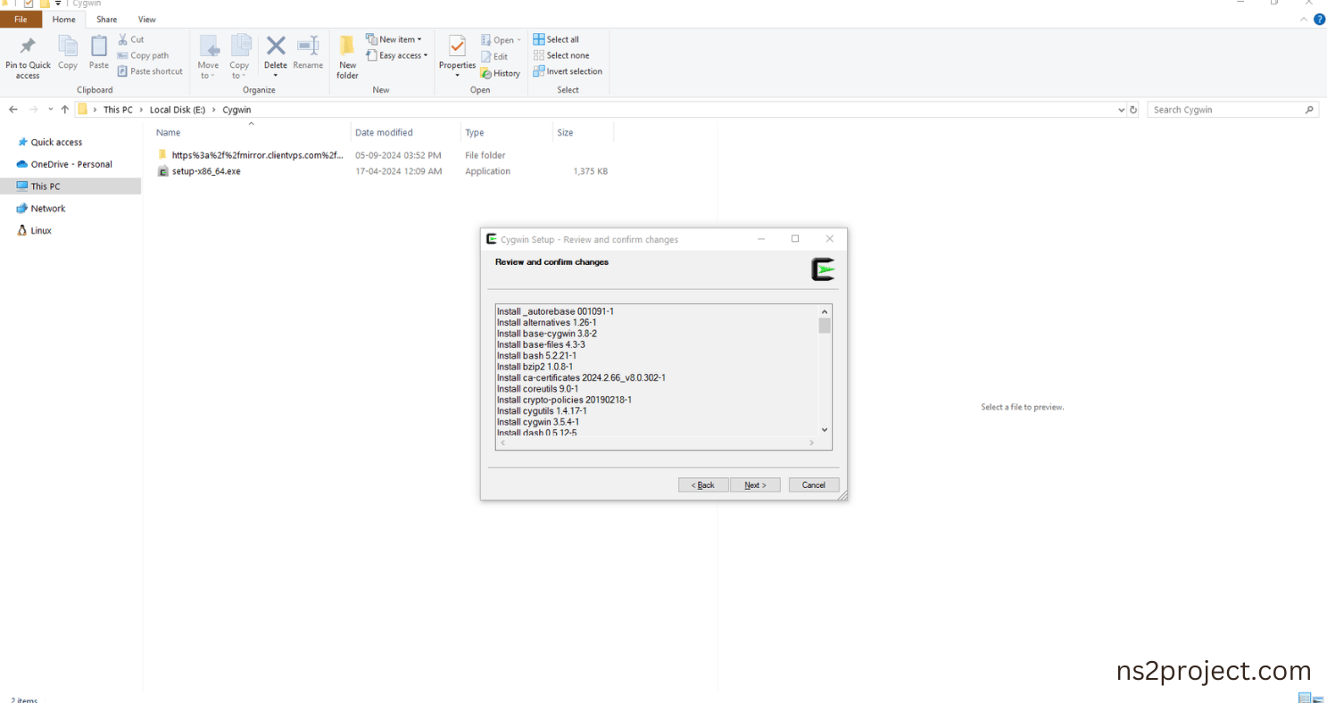
Task: Switch to the View ribbon tab
Action: [147, 19]
